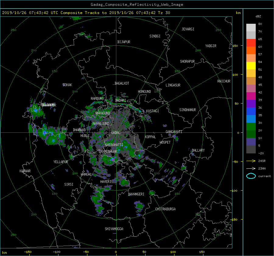The width and height of the screenshot is (274, 256).
Task: Click the red 65 dBZ legend swatch
Action: tap(251, 43)
